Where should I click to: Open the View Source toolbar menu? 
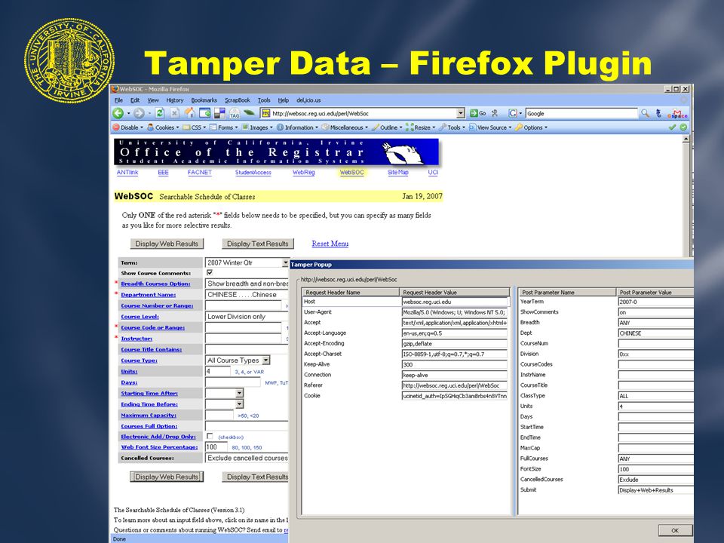(490, 127)
